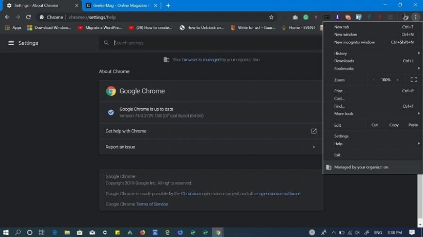Open Firefox from the taskbar
Viewport: 423px width, 237px height.
coord(142,232)
